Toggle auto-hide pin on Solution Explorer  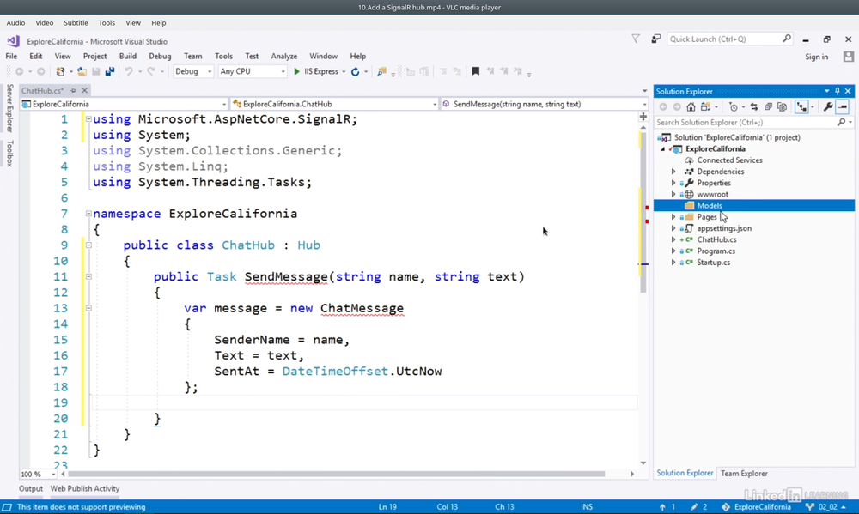(x=837, y=92)
